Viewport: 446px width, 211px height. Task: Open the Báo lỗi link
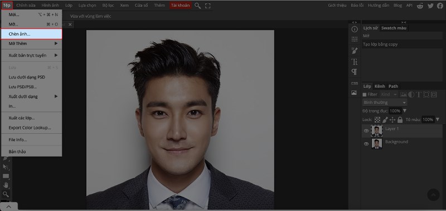click(357, 6)
